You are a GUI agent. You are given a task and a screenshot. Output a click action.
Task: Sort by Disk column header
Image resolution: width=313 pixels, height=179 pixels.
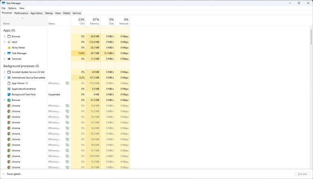coord(108,21)
